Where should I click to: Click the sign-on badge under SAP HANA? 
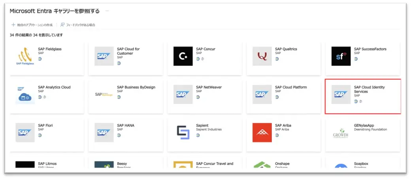[x=119, y=135]
